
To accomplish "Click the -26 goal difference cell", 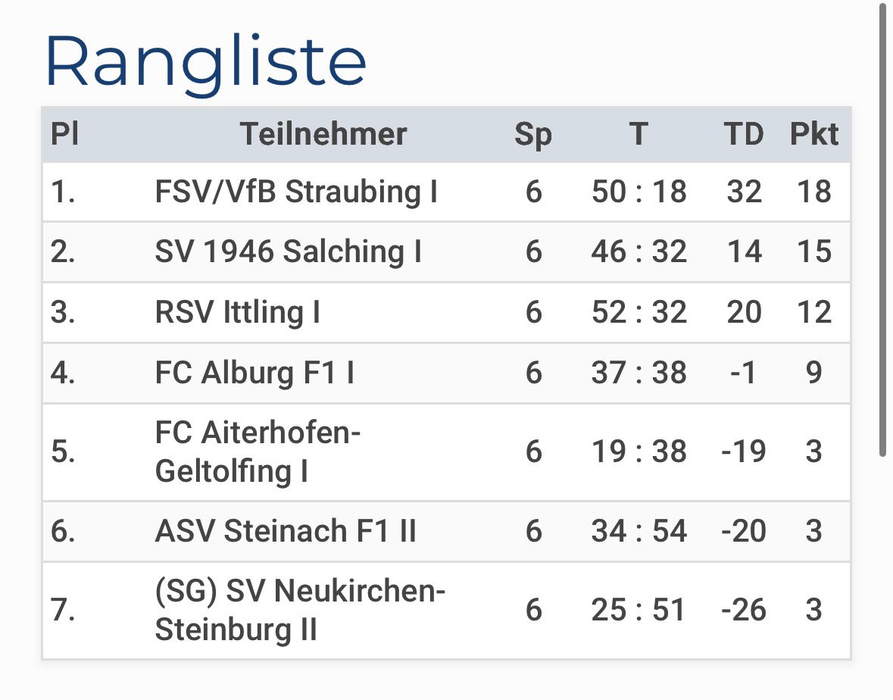I will (743, 610).
